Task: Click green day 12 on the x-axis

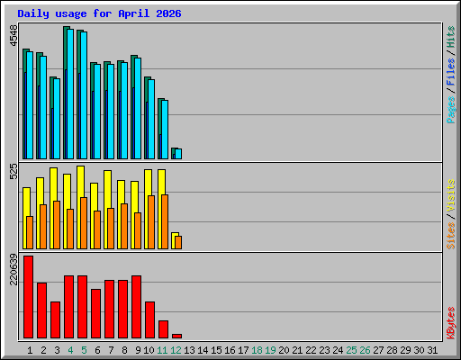Action: [176, 350]
